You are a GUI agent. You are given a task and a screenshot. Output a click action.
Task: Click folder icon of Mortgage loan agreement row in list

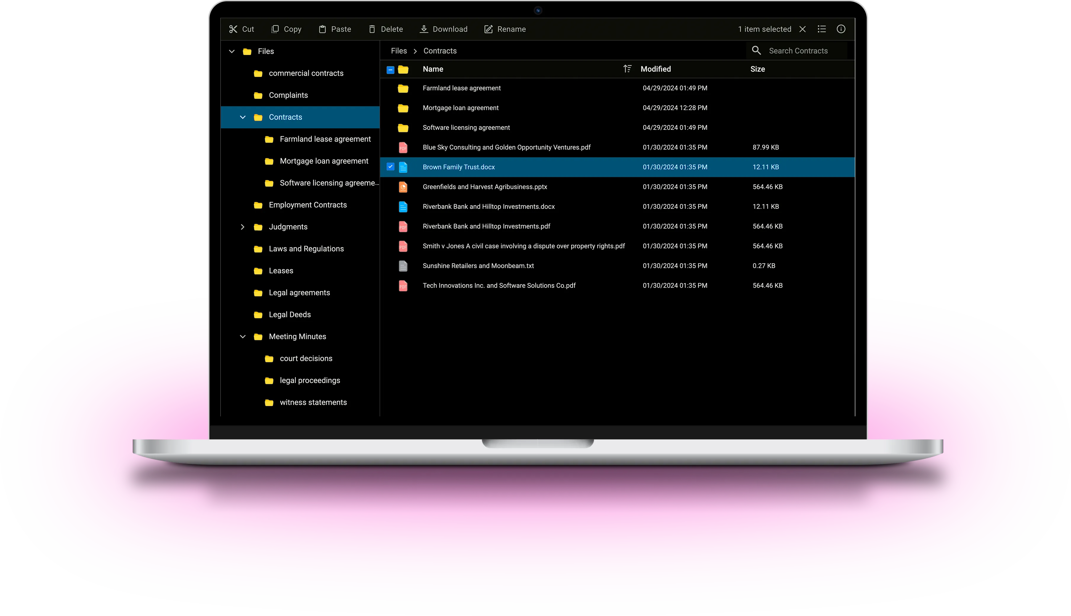(x=403, y=108)
